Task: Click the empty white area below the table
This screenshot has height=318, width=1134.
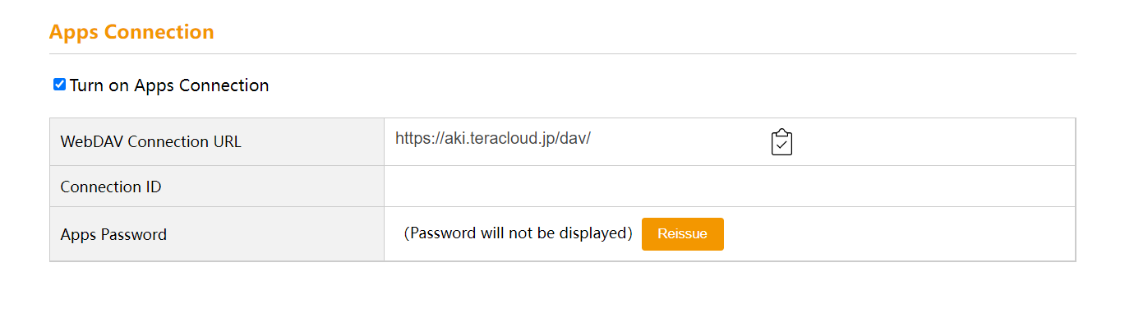Action: pos(563,289)
